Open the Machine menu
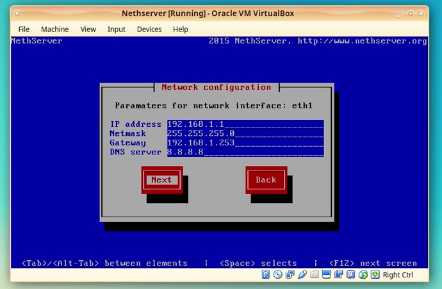This screenshot has height=289, width=442. coord(55,29)
